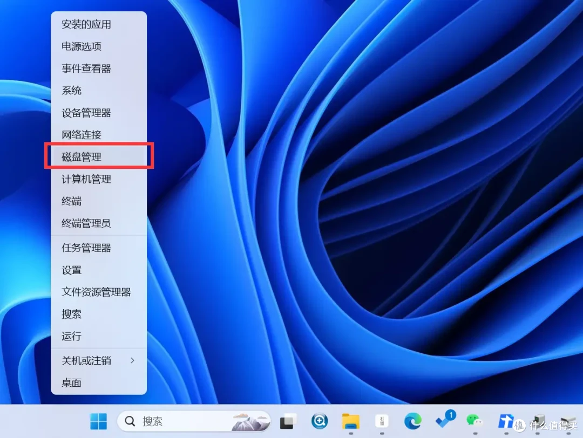This screenshot has width=583, height=438.
Task: Choose 计算机管理 in the menu
Action: (x=99, y=179)
